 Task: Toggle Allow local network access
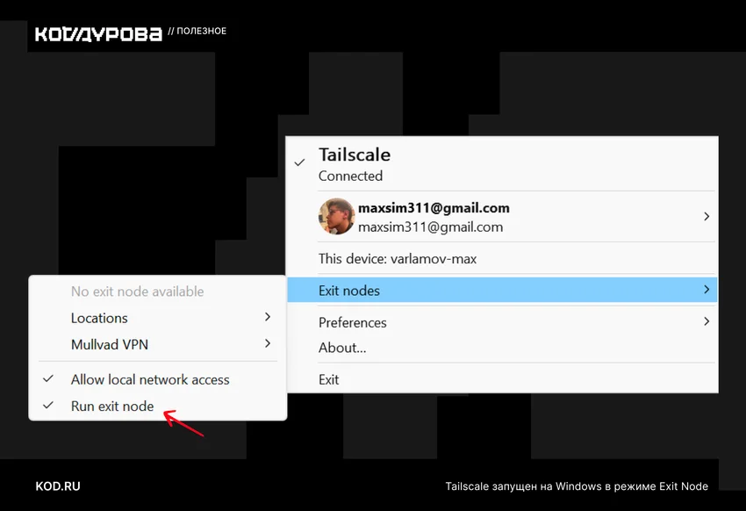(157, 379)
